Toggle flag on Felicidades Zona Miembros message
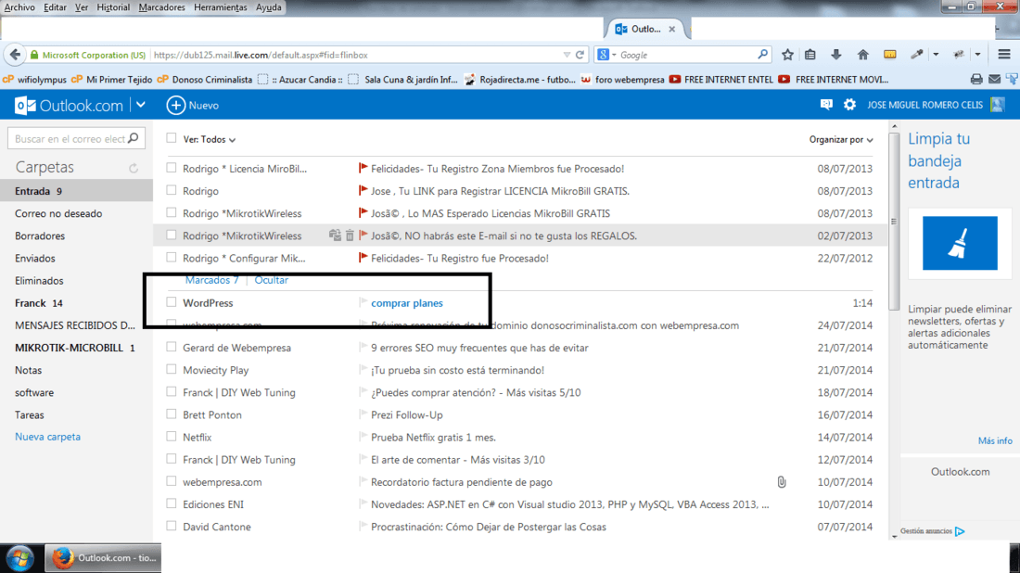Image resolution: width=1020 pixels, height=573 pixels. coord(363,169)
